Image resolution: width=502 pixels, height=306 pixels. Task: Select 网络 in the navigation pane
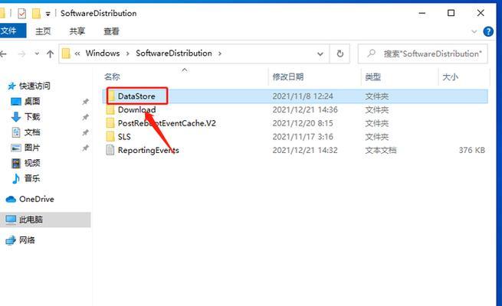(x=27, y=240)
